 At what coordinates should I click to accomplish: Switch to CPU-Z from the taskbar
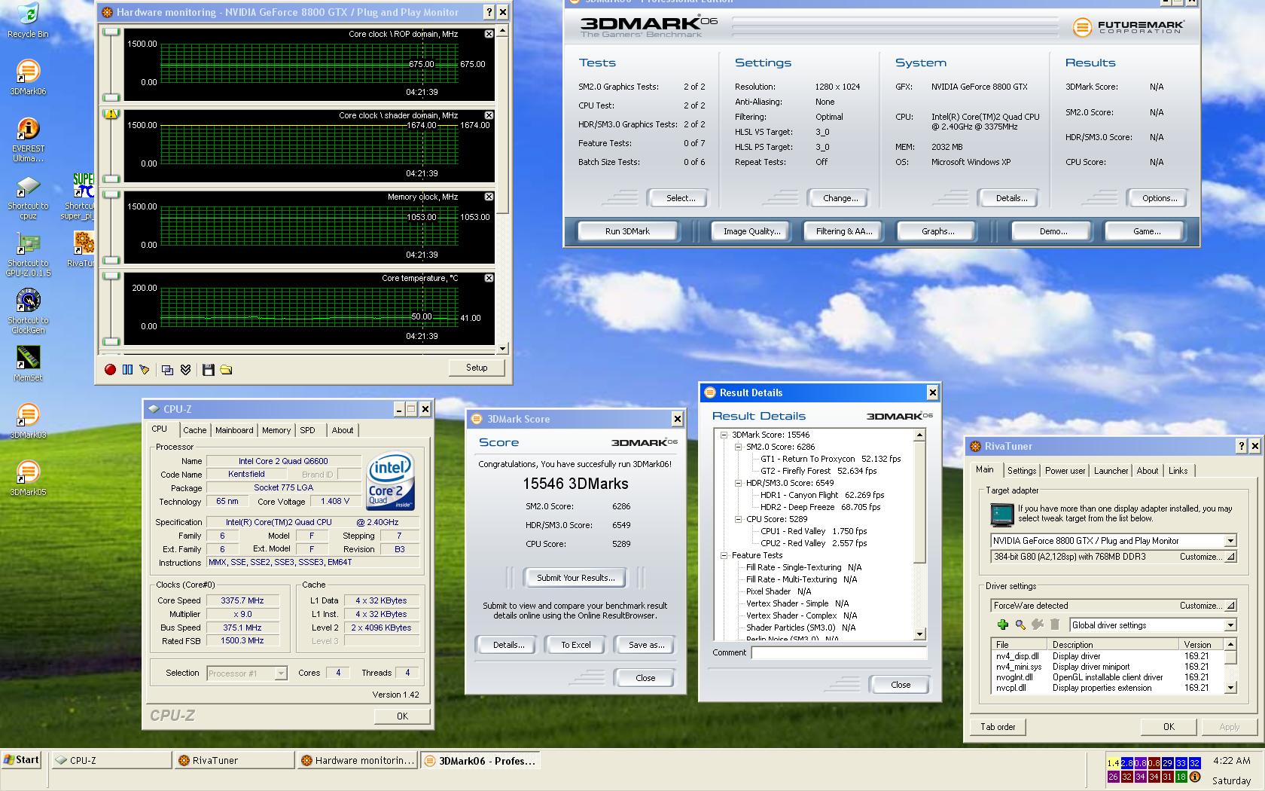[111, 760]
